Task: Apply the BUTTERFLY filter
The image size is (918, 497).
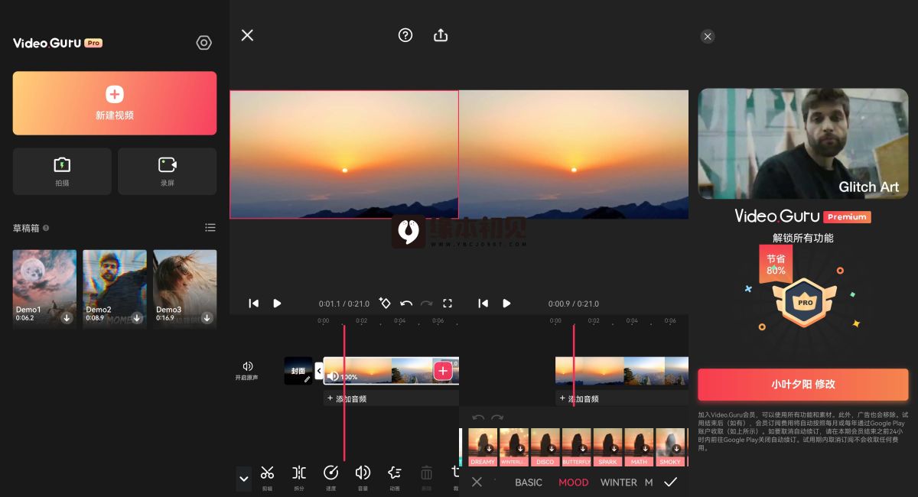Action: coord(577,447)
